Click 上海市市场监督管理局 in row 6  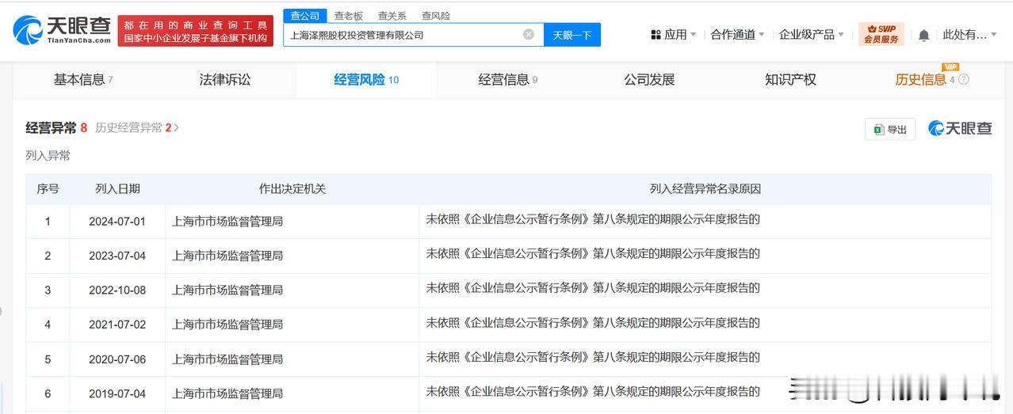click(227, 393)
